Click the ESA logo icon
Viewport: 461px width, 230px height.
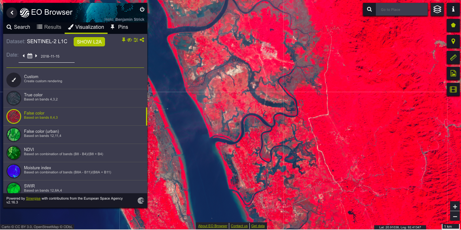coord(141,201)
